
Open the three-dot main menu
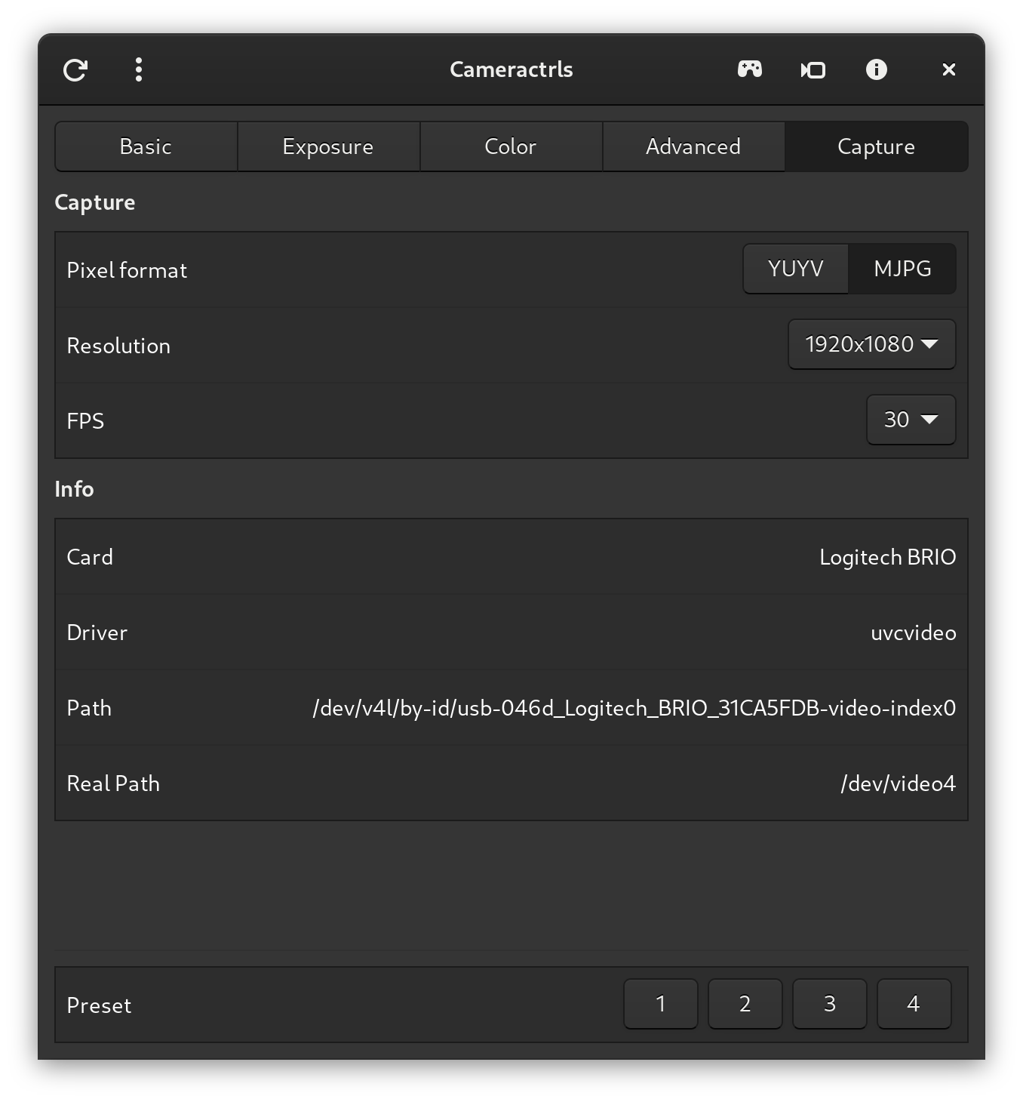[x=139, y=70]
